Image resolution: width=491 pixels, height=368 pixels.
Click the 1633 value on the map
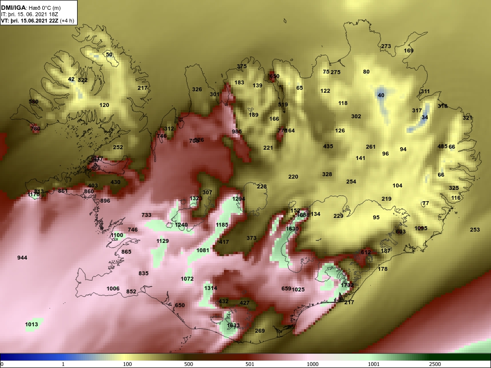[233, 325]
